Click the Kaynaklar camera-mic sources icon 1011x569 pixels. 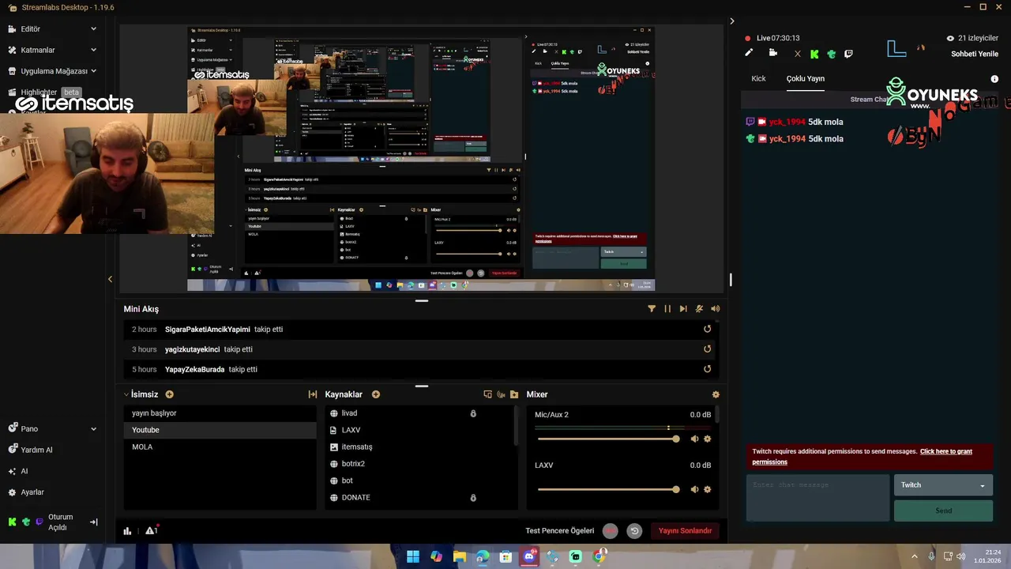tap(501, 394)
